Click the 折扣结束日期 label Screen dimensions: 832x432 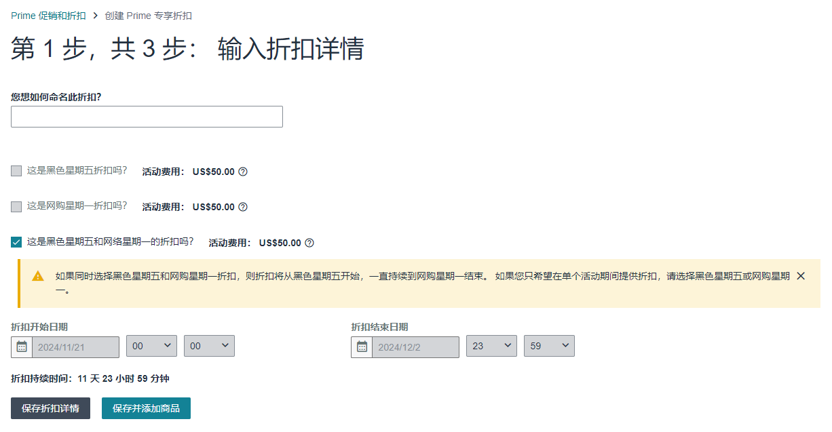(x=379, y=327)
